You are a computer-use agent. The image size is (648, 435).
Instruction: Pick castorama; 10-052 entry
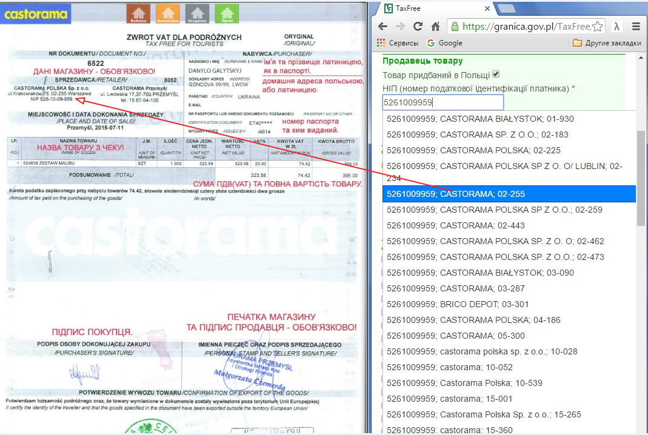click(509, 367)
